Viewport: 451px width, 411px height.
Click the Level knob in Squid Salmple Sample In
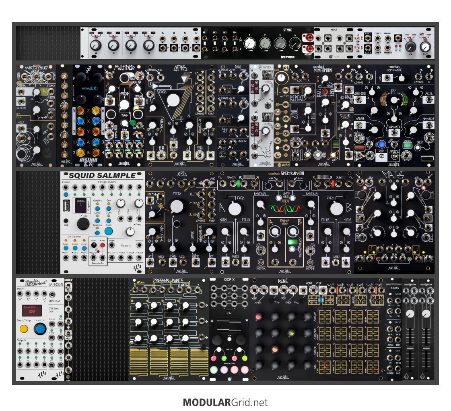click(x=94, y=245)
